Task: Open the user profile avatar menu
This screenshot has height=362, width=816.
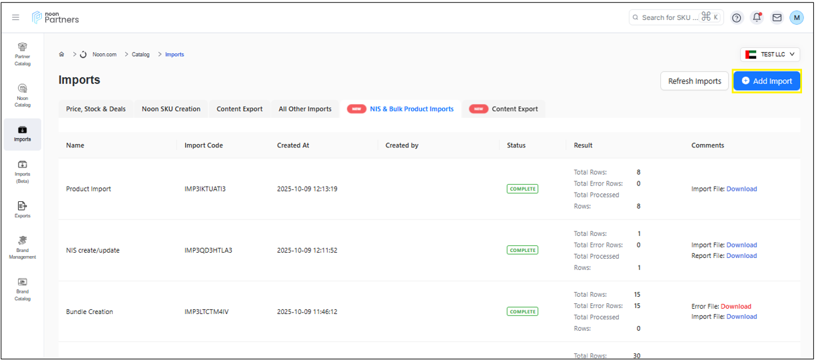Action: pyautogui.click(x=797, y=18)
